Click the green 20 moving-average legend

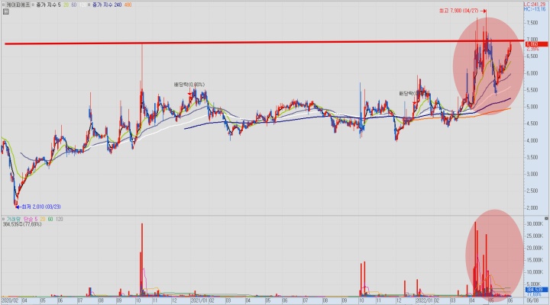66,5
